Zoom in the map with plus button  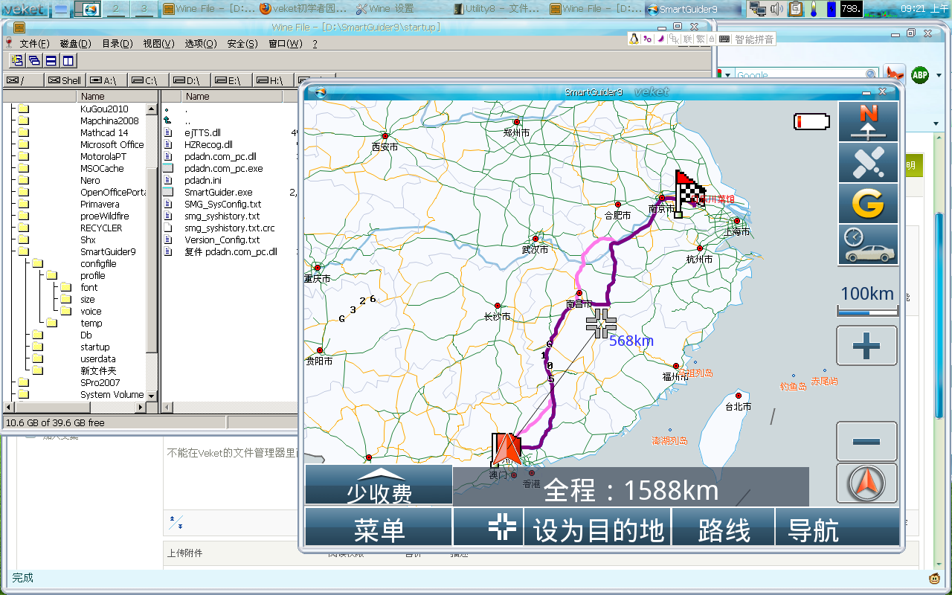[x=866, y=346]
